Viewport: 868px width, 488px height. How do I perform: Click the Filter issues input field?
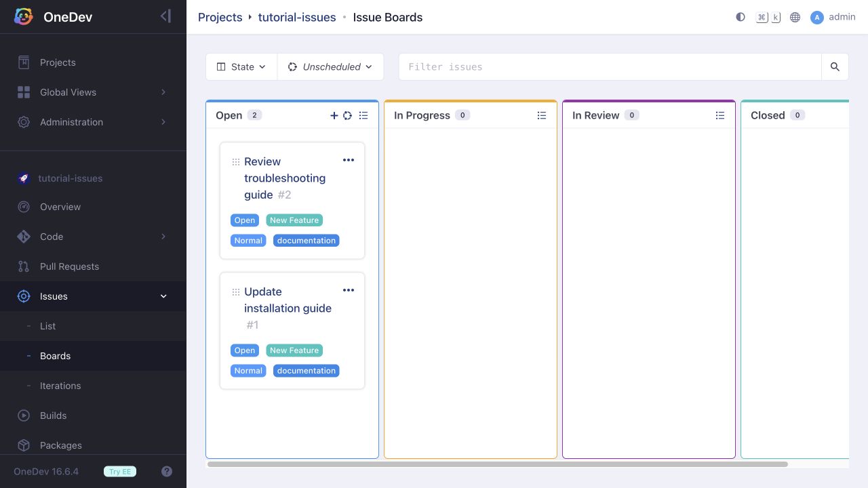(x=610, y=66)
